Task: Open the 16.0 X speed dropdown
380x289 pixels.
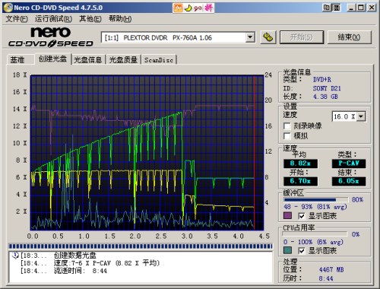Action: coord(361,116)
